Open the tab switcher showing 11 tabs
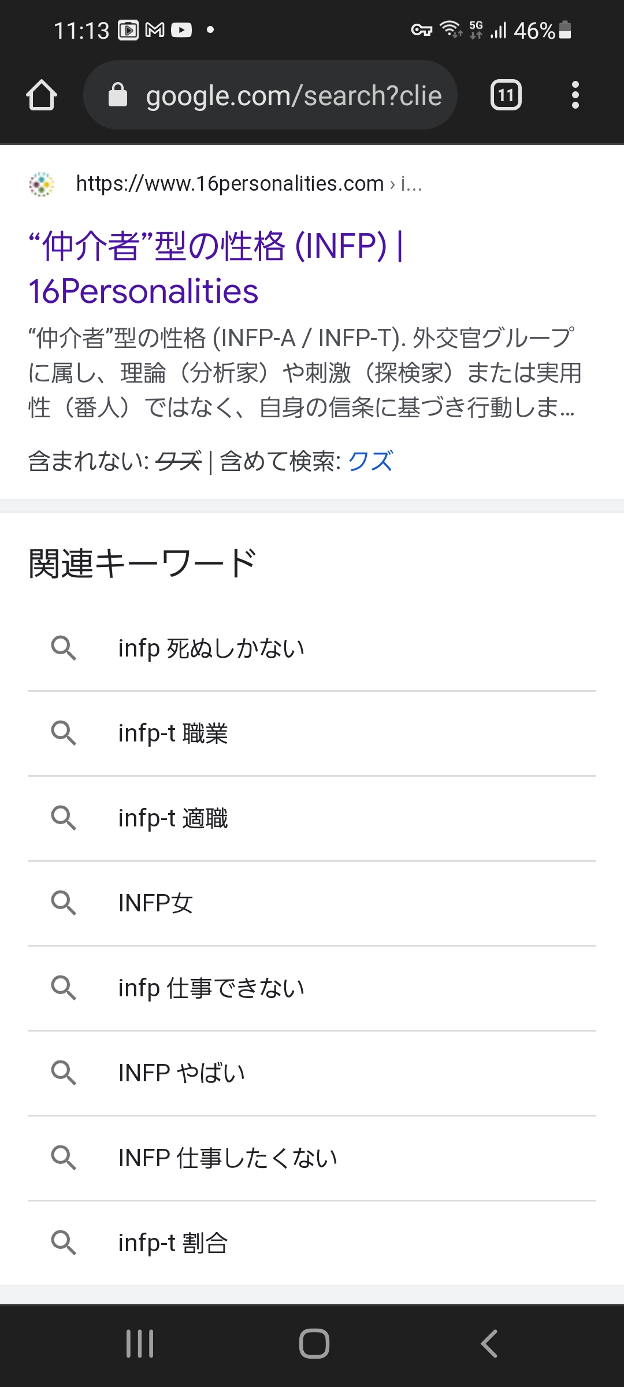 (506, 95)
